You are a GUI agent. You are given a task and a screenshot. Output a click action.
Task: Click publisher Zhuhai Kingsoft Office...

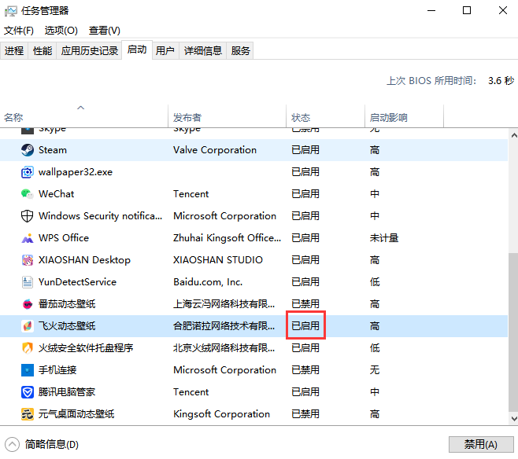pos(228,238)
